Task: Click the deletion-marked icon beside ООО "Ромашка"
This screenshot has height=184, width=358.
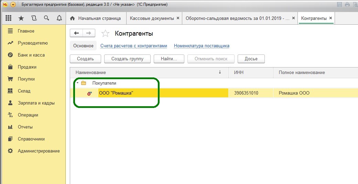Action: pyautogui.click(x=89, y=93)
